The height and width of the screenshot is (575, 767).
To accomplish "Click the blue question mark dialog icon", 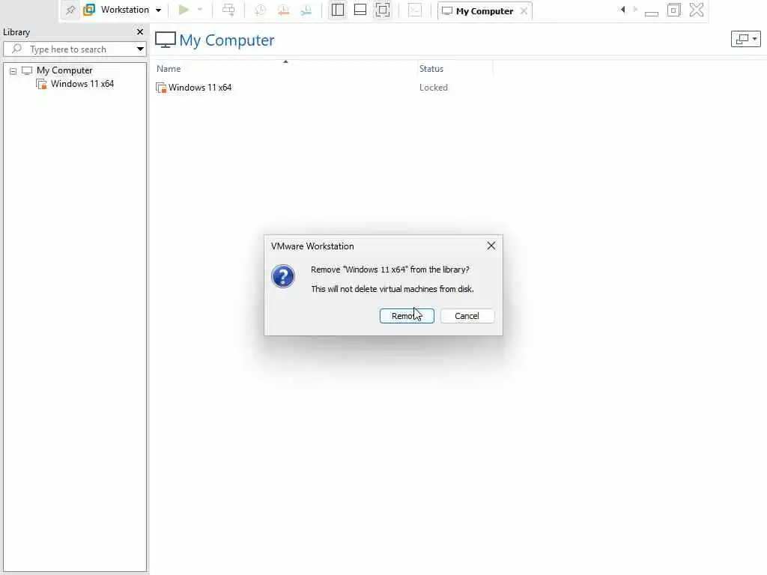I will pyautogui.click(x=282, y=276).
